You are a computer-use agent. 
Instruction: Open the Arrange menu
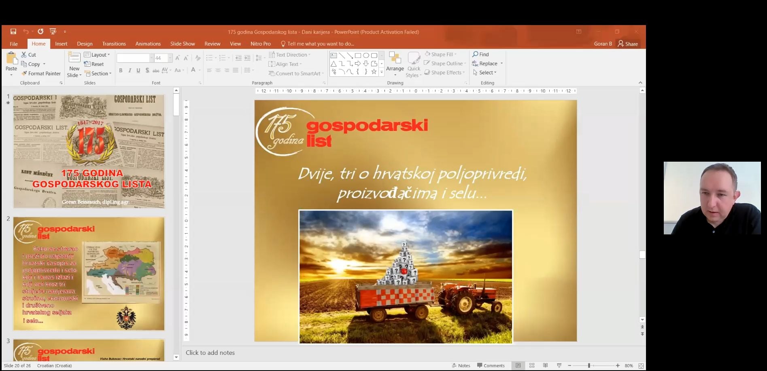tap(395, 64)
